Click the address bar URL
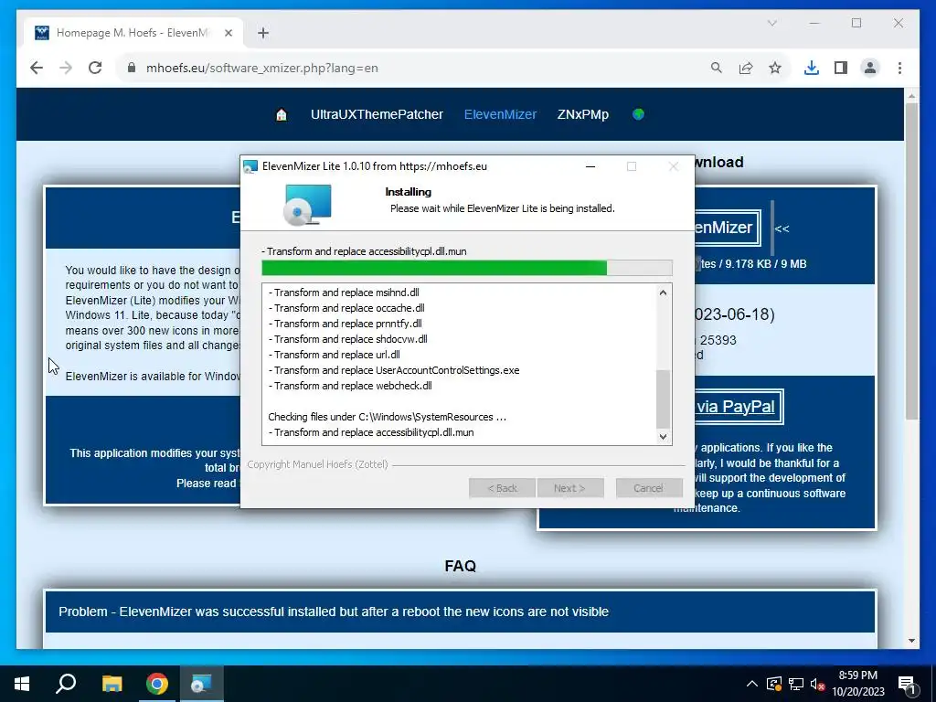This screenshot has height=702, width=936. click(x=262, y=68)
